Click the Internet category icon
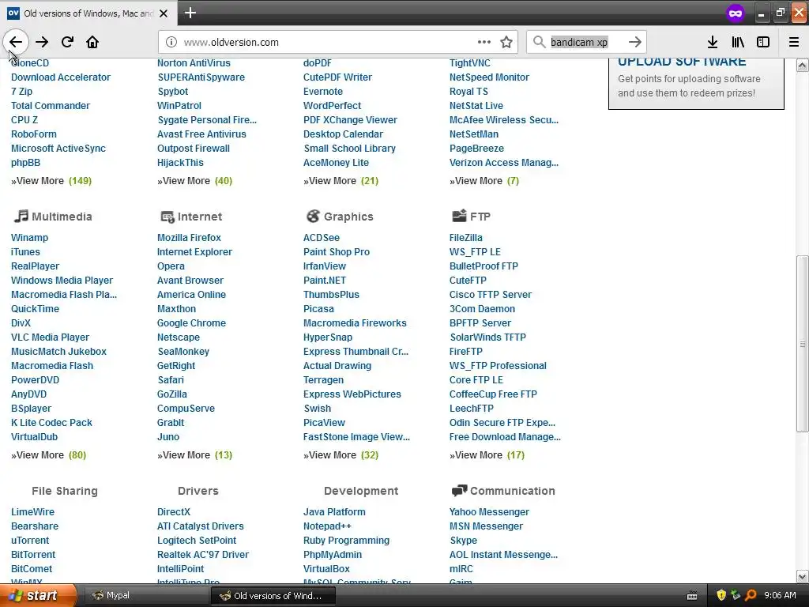 coord(167,217)
